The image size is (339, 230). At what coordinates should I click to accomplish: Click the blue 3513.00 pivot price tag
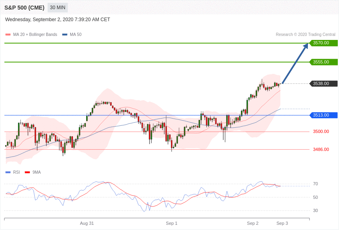tap(323, 115)
